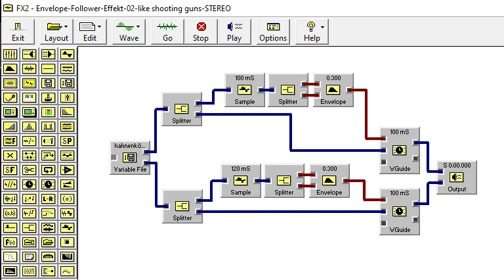Click the Exit button
The image size is (504, 280).
tap(18, 32)
